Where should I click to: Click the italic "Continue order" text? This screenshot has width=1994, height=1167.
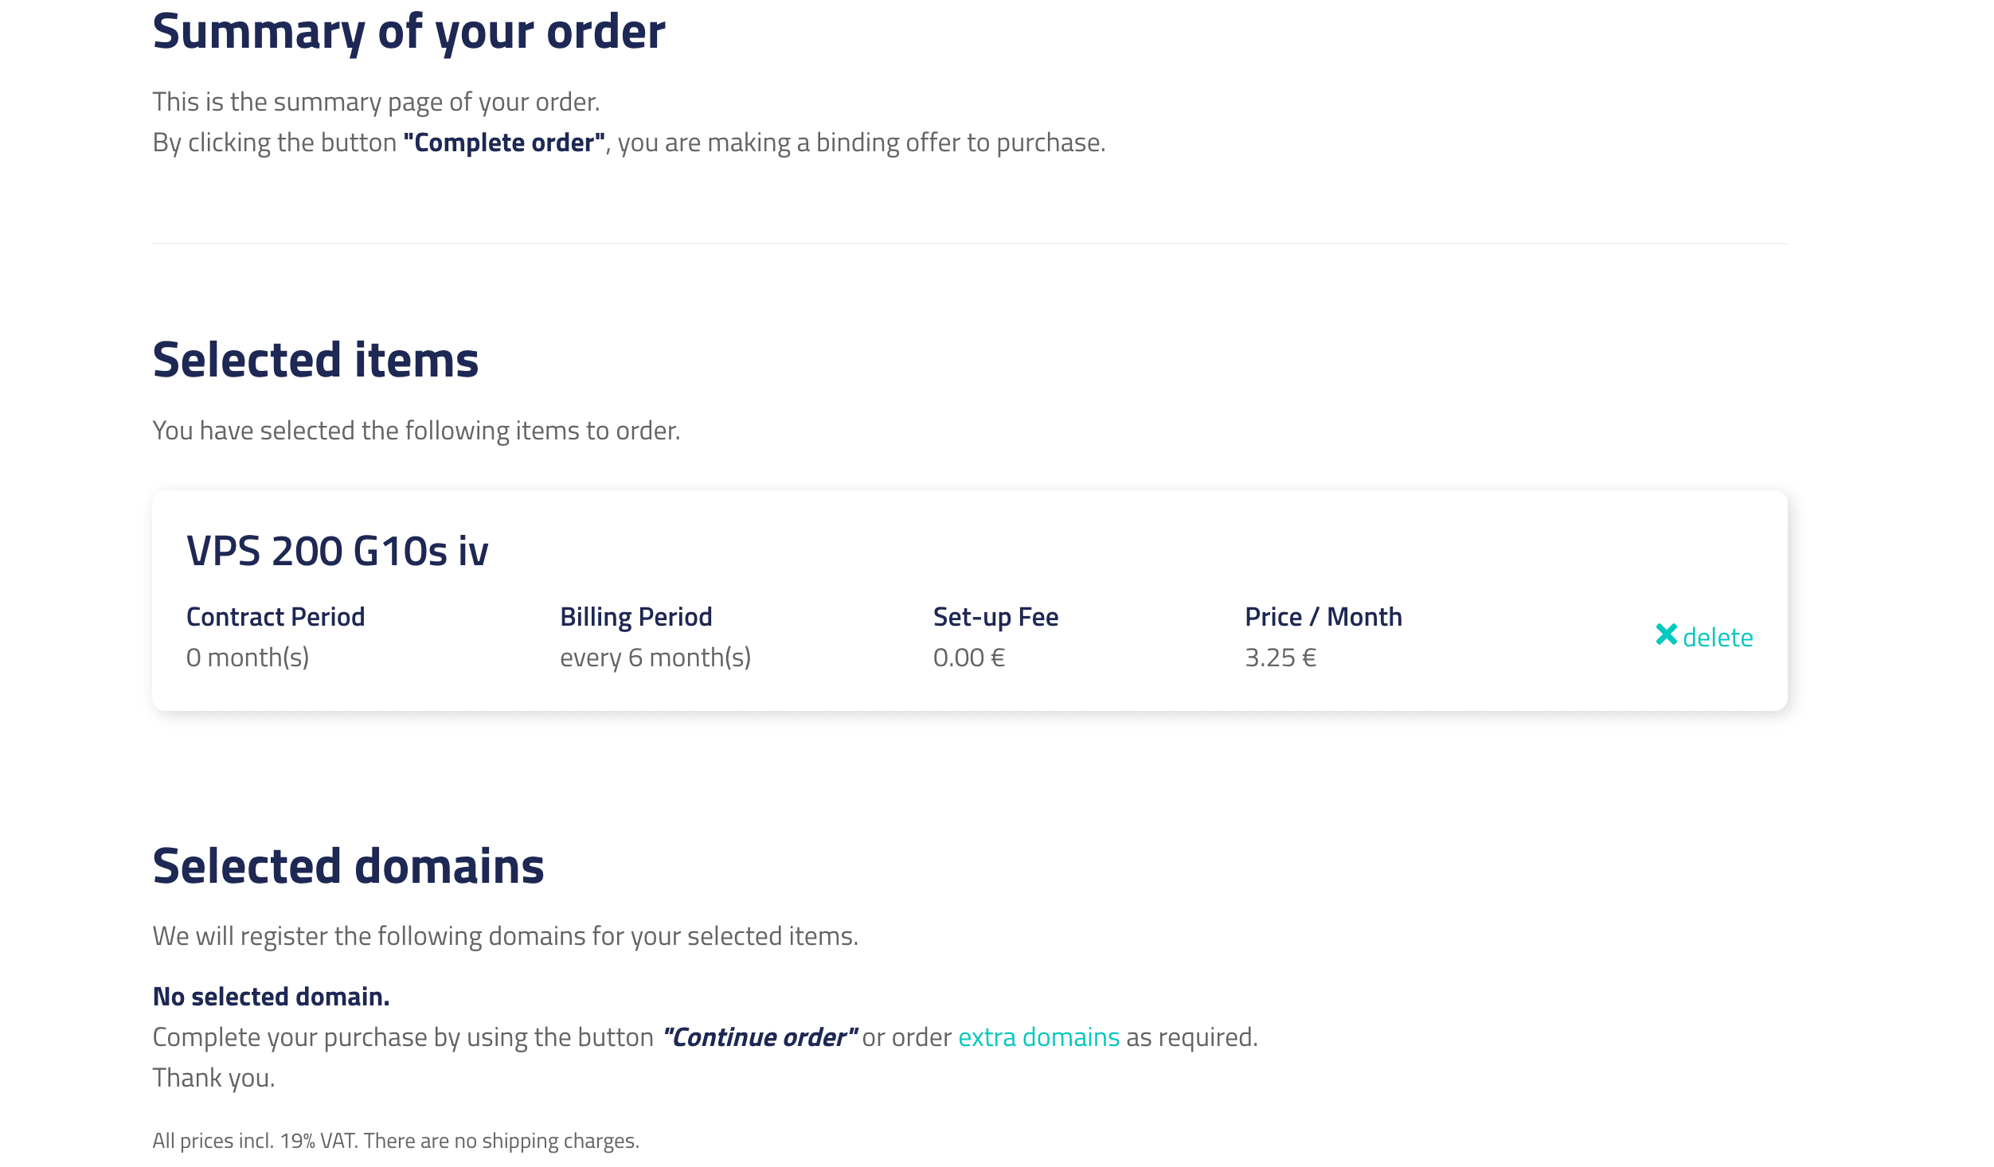tap(760, 1037)
